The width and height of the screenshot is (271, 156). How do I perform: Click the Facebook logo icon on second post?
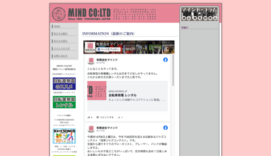(165, 128)
